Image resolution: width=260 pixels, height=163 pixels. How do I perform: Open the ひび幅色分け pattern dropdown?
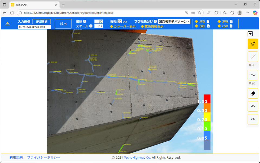(x=174, y=21)
